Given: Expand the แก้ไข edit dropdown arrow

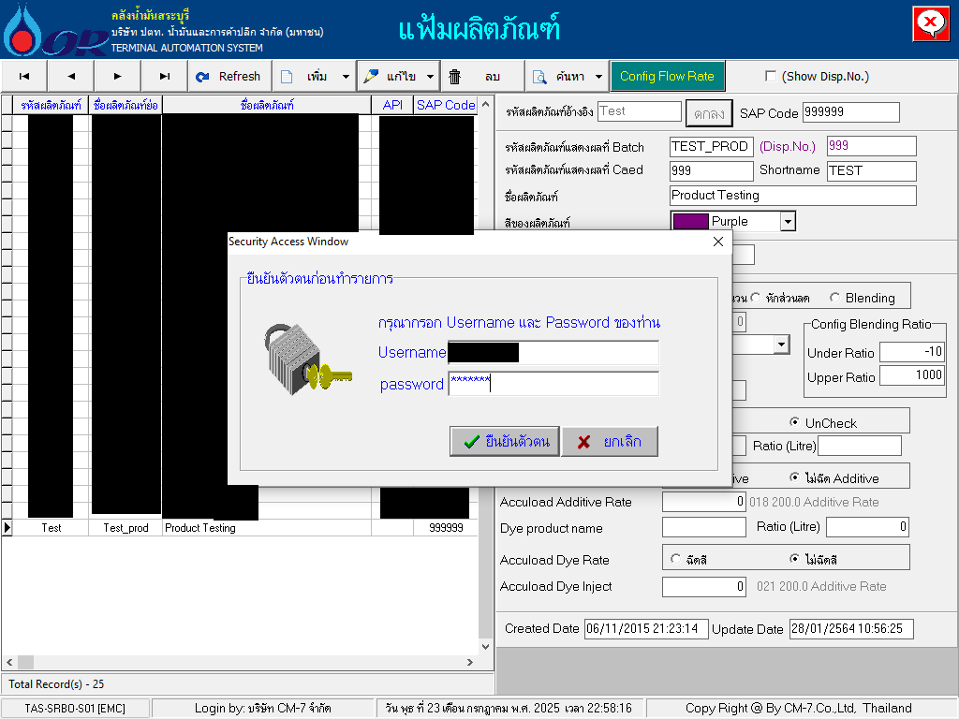Looking at the screenshot, I should (x=430, y=77).
